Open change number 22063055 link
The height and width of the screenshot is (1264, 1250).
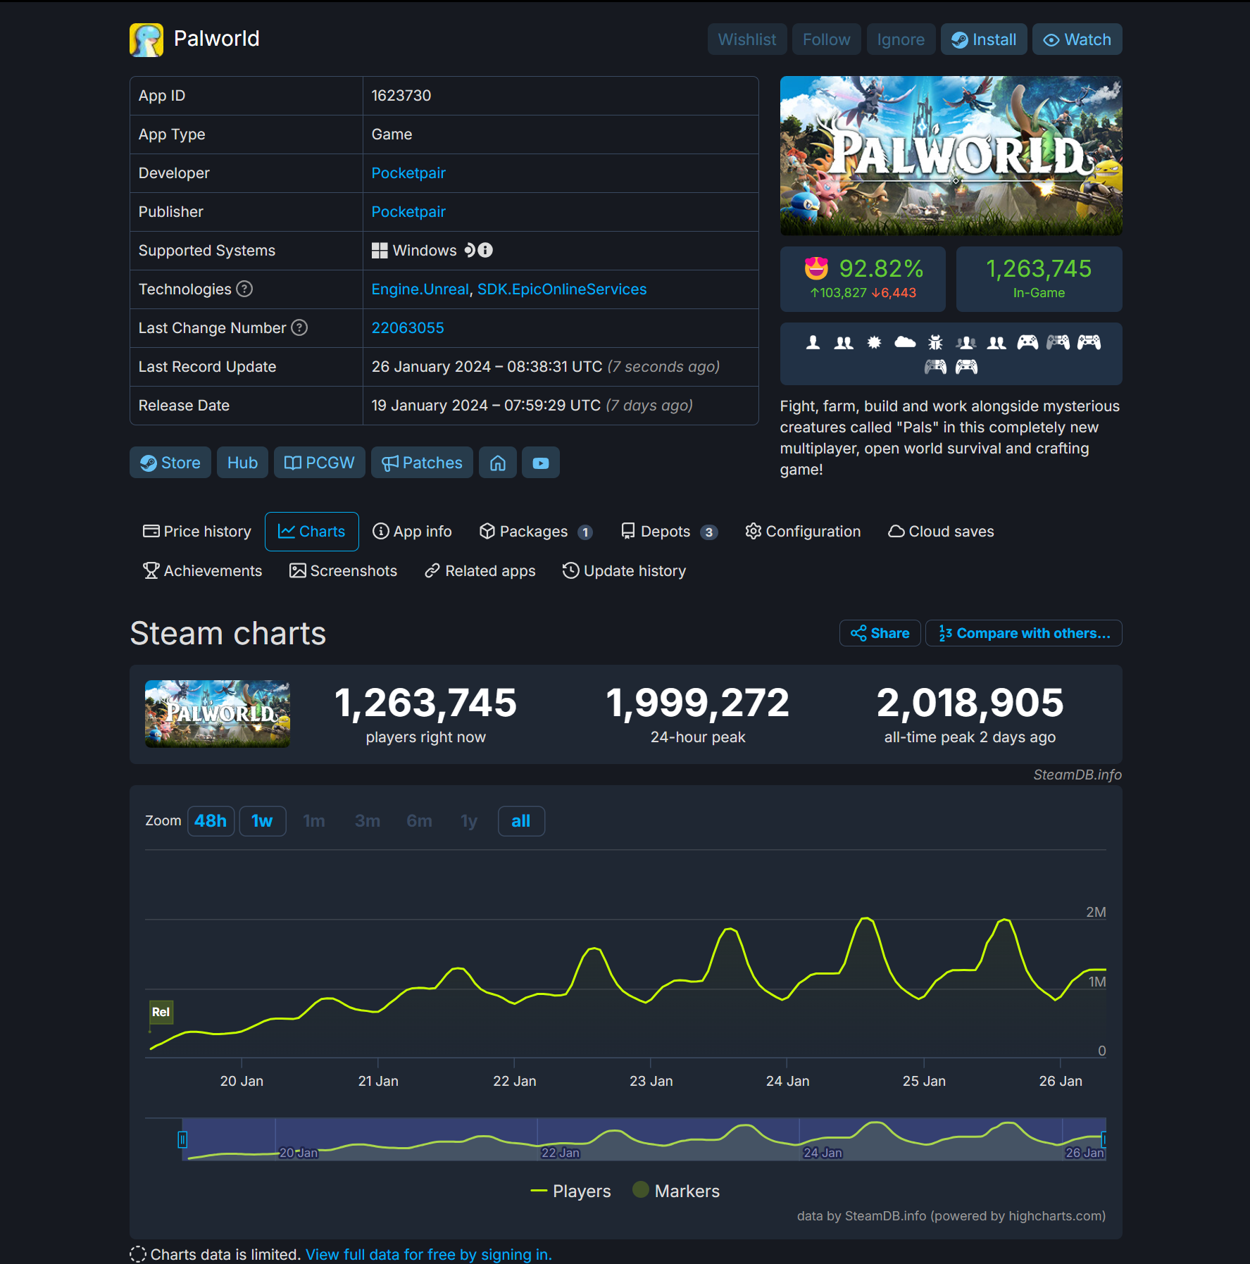408,328
